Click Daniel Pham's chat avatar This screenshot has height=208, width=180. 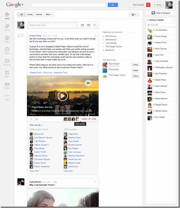coord(150,80)
